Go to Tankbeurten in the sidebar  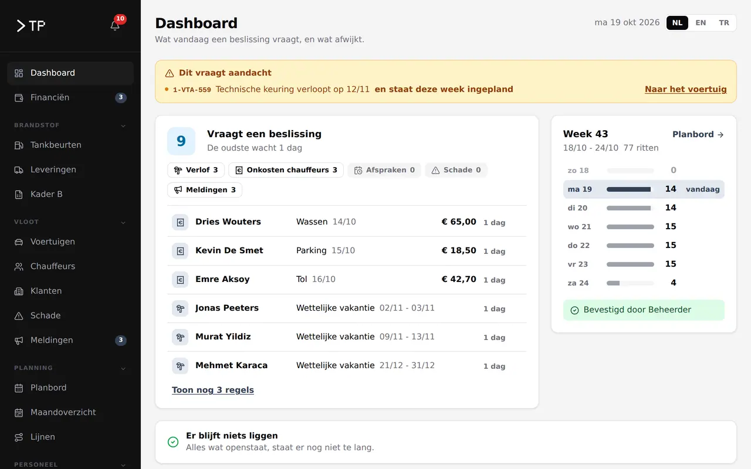(x=70, y=145)
